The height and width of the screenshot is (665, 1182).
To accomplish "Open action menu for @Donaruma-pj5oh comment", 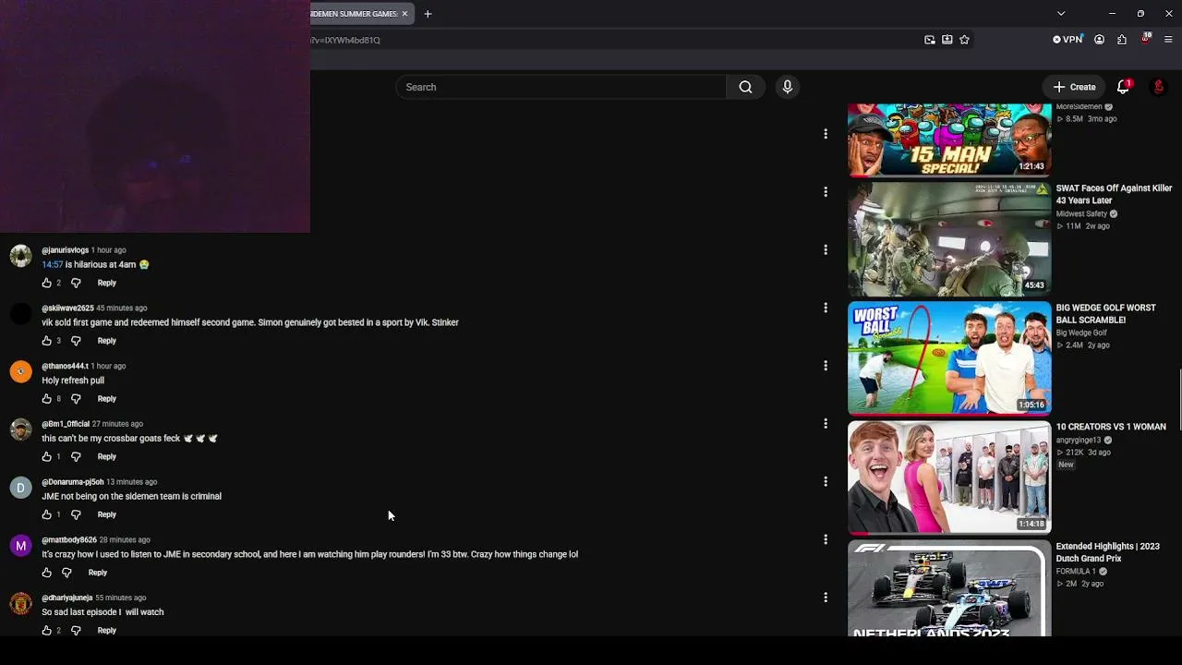I will tap(826, 481).
